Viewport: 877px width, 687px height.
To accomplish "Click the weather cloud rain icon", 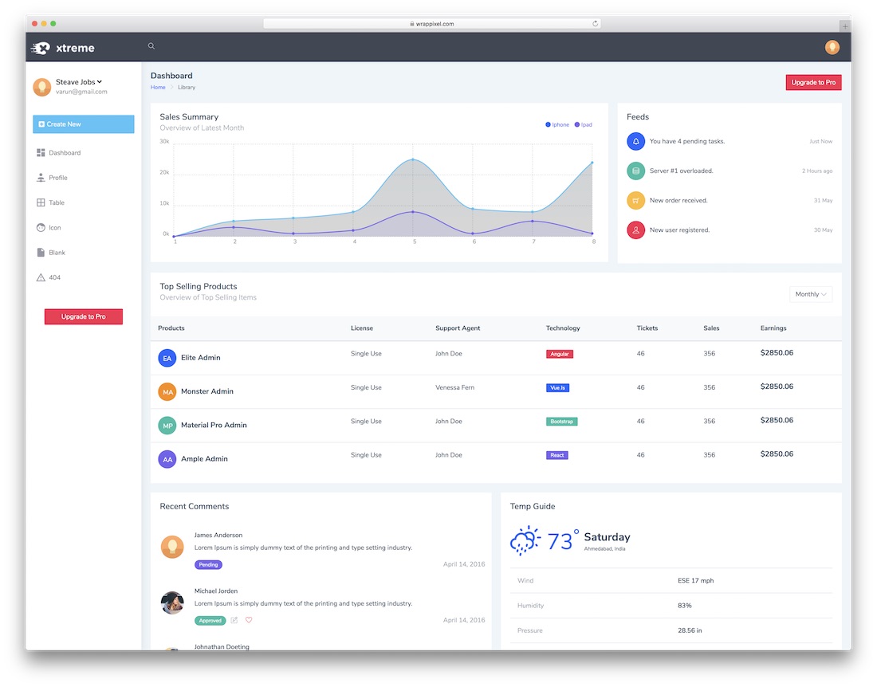I will (525, 540).
